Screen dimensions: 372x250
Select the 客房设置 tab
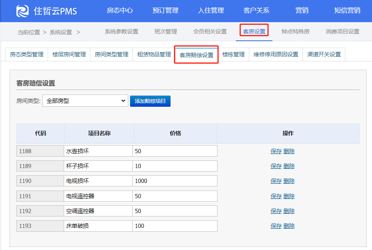(x=254, y=32)
